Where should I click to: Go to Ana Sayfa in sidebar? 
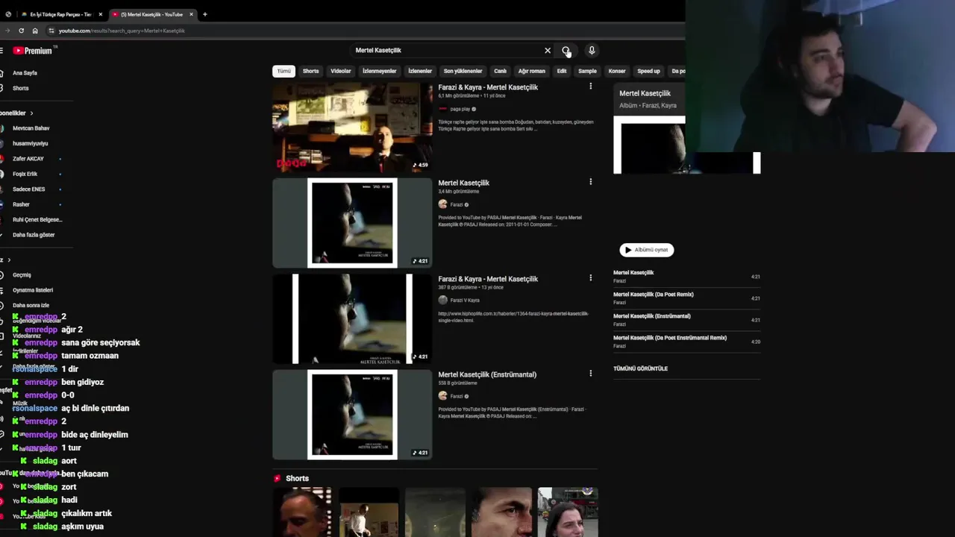click(25, 73)
